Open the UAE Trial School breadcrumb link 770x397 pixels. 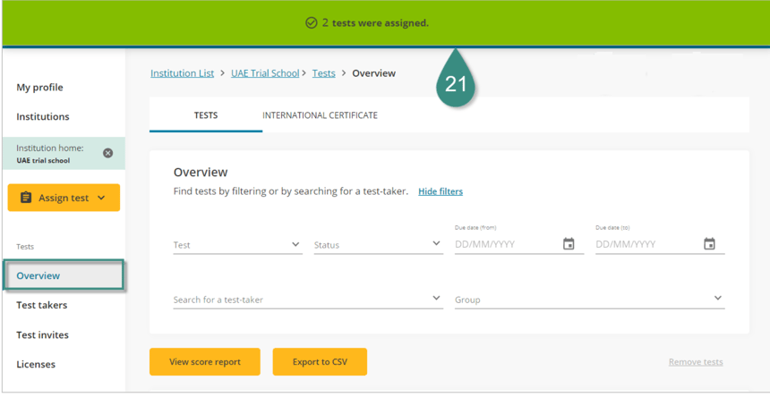click(264, 73)
